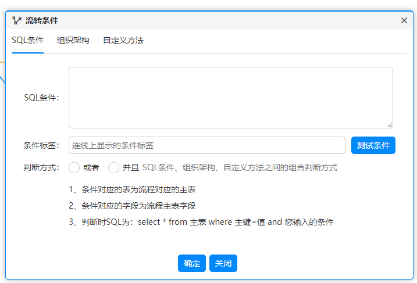The image size is (417, 283).
Task: Select the 并且 radio option
Action: tap(113, 168)
